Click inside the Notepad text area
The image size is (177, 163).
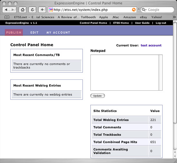point(125,73)
